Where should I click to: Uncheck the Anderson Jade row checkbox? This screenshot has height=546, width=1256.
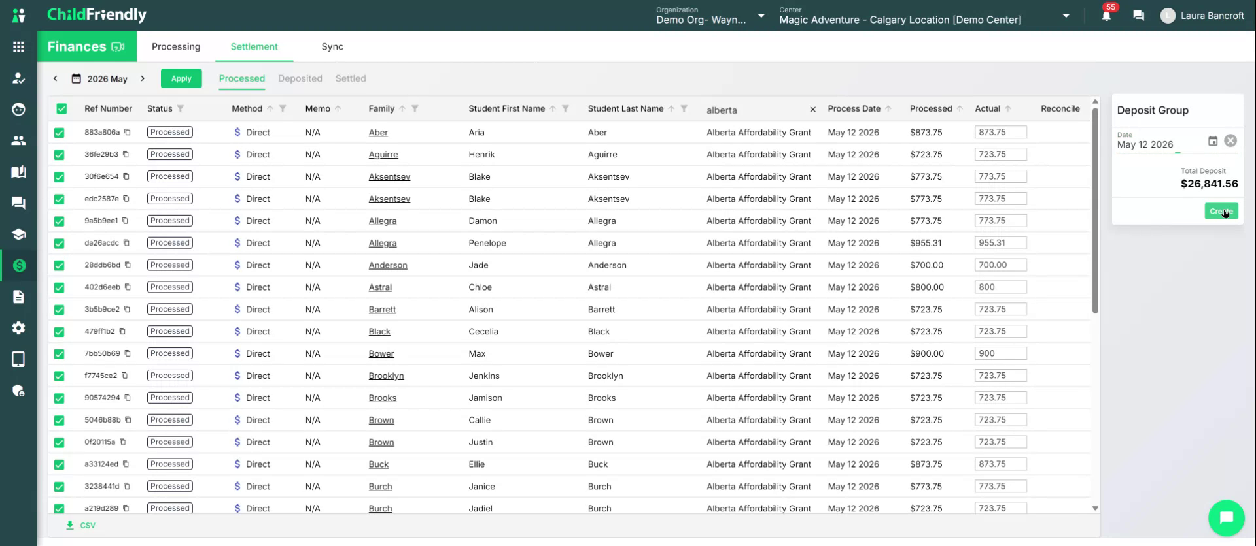pyautogui.click(x=60, y=265)
